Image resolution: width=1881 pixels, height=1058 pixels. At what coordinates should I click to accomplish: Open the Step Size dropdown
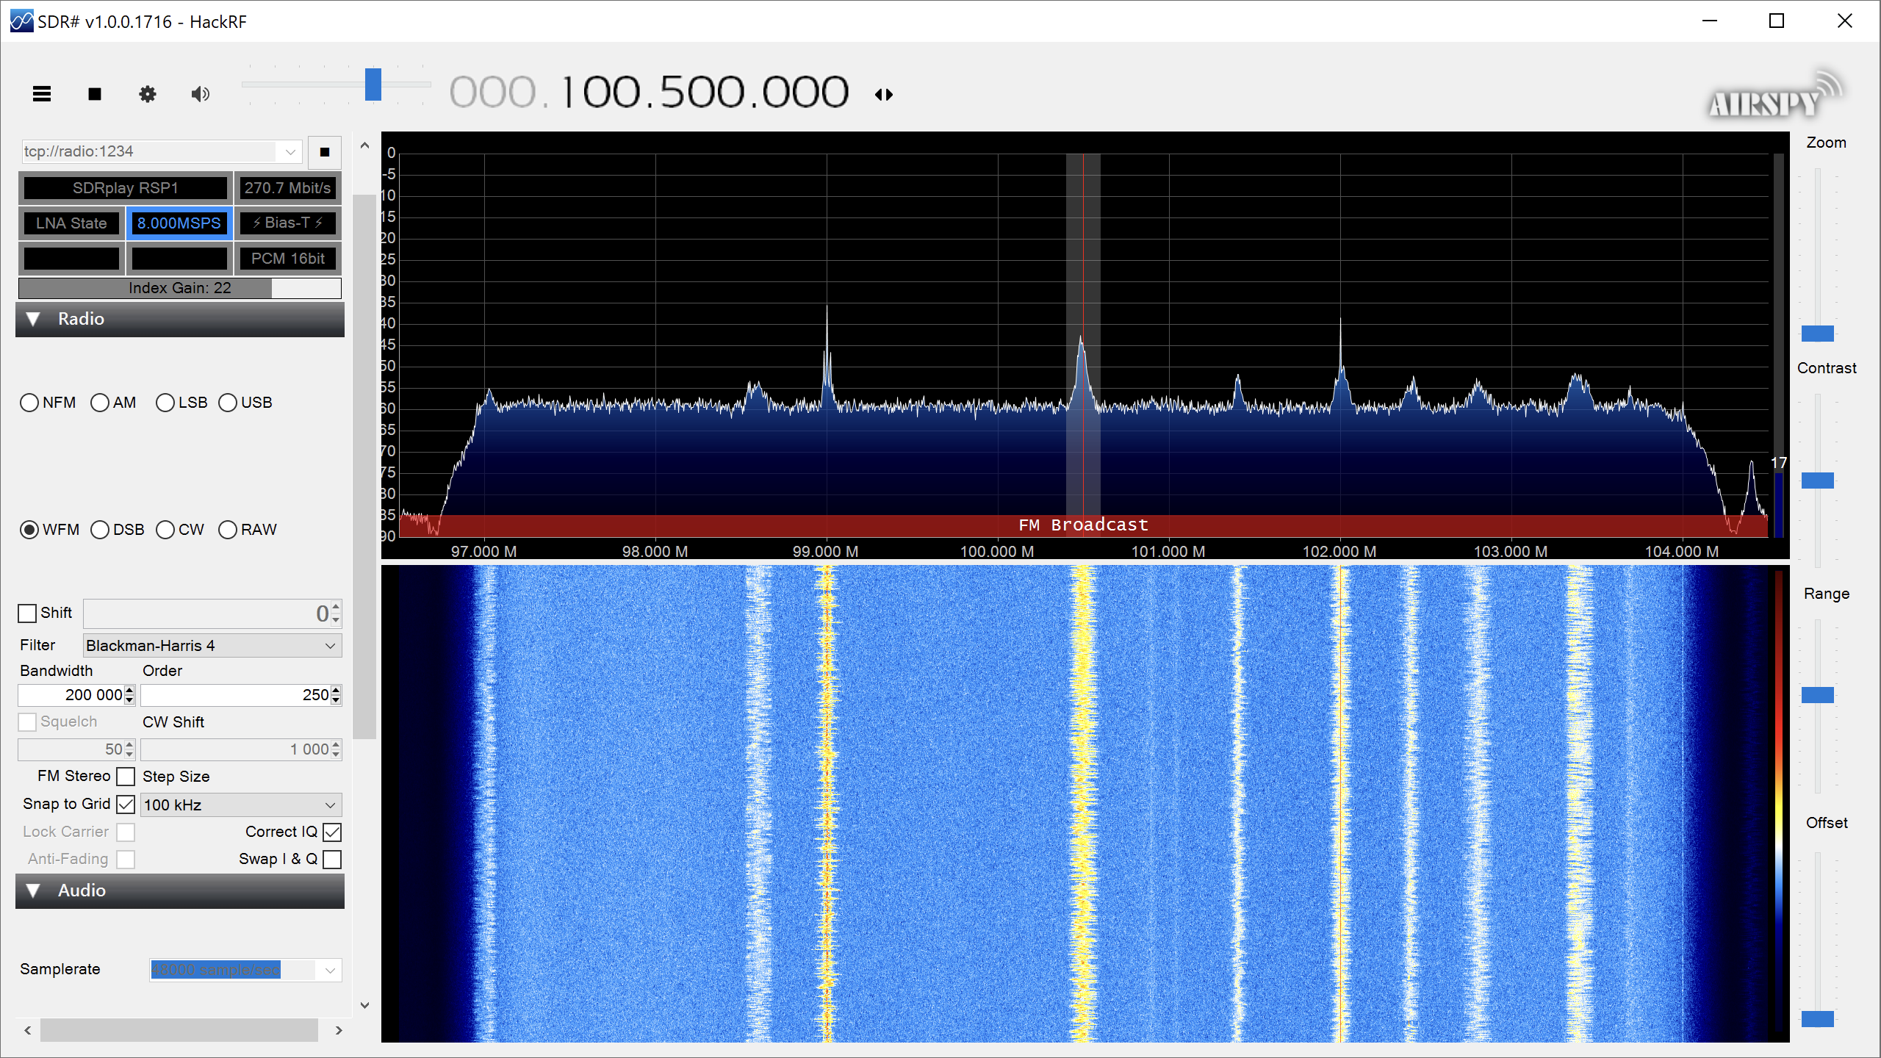(240, 805)
